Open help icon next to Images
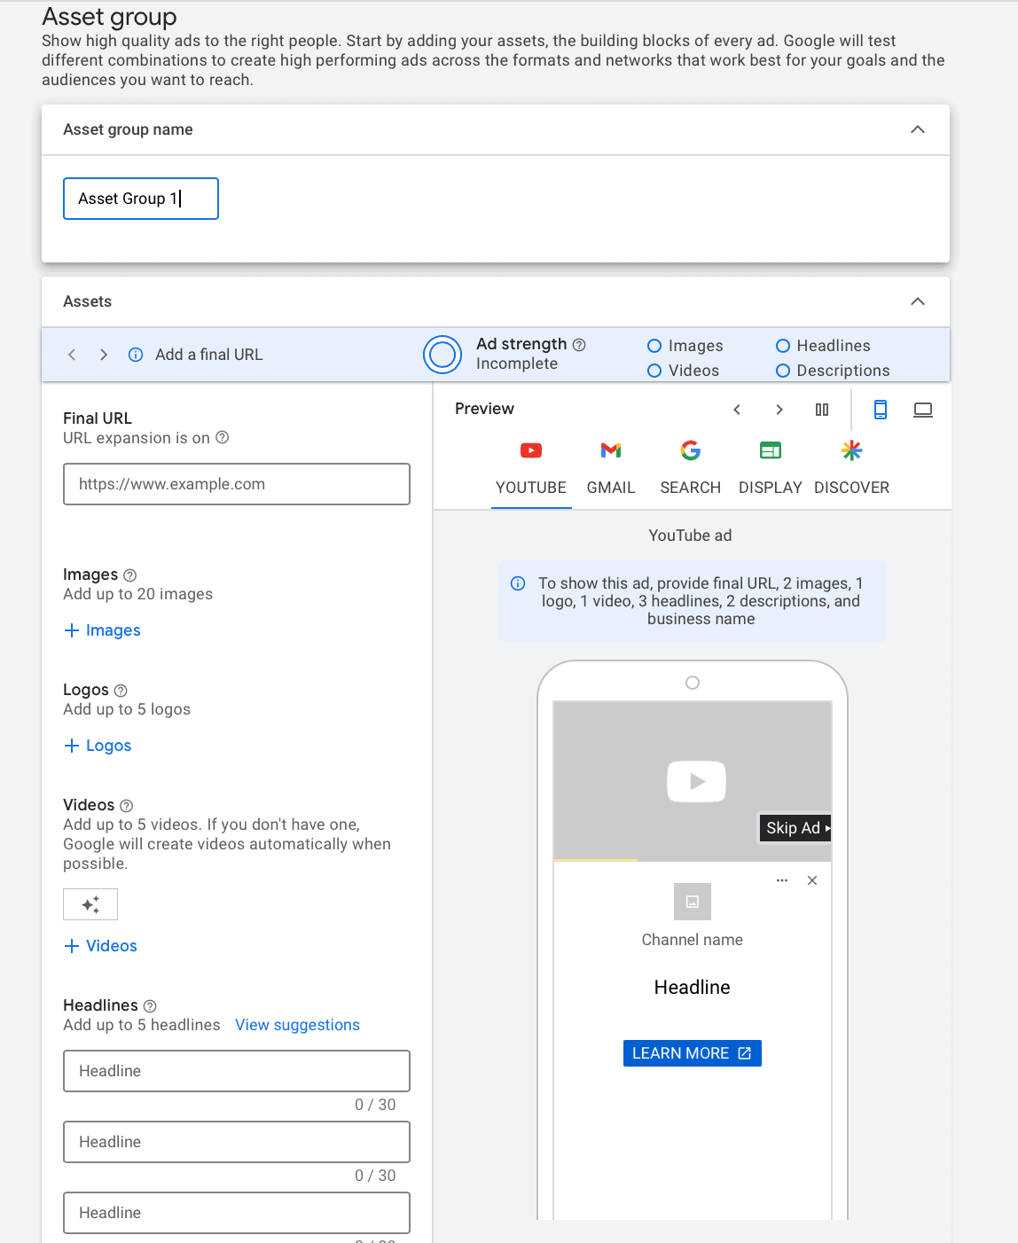Image resolution: width=1018 pixels, height=1243 pixels. (130, 575)
